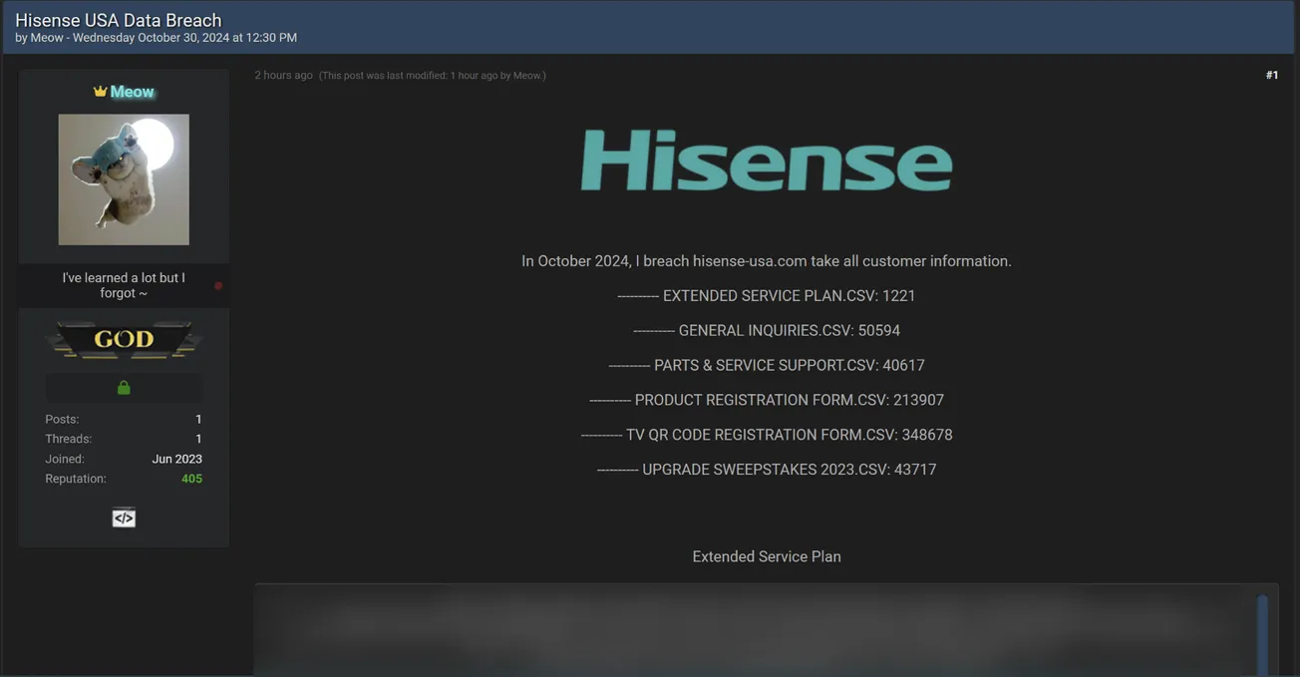
Task: Click the code brackets icon below Reputation
Action: click(x=124, y=518)
